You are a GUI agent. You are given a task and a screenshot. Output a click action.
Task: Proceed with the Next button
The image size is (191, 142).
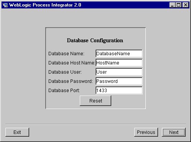click(x=174, y=132)
